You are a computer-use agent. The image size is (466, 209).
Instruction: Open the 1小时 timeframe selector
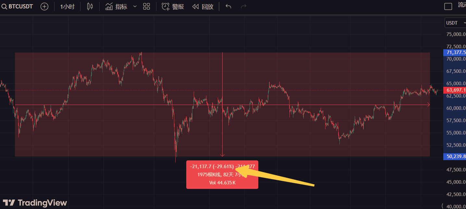pyautogui.click(x=67, y=6)
